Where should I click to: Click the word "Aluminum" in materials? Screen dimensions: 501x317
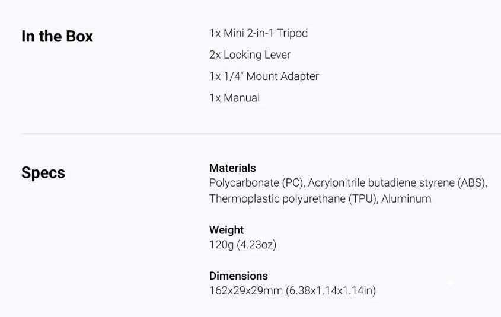[x=406, y=198]
